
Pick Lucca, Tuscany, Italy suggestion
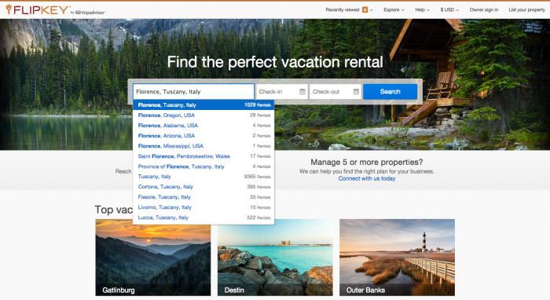coord(203,218)
